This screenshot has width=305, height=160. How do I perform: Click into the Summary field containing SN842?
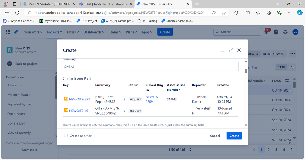pos(151,67)
